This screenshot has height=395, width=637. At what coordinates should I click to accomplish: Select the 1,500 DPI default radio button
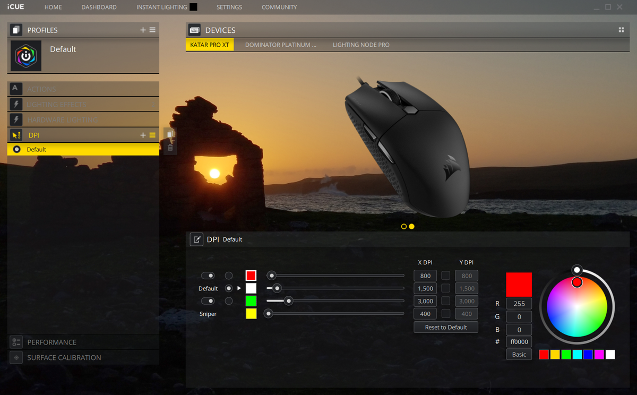point(229,288)
